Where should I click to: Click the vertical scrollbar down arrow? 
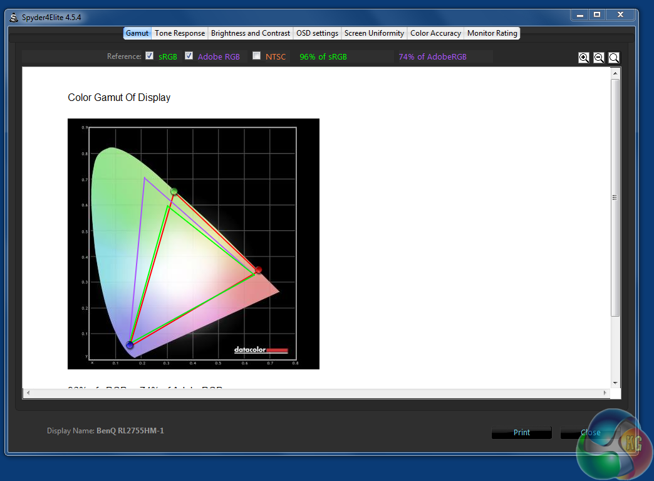pyautogui.click(x=615, y=383)
